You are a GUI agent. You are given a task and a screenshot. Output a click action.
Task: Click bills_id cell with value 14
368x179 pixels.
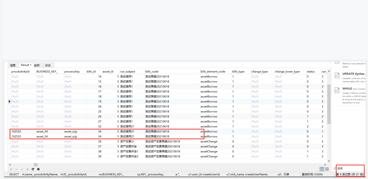[x=94, y=76]
